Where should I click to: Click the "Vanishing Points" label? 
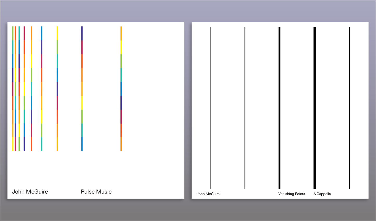pyautogui.click(x=291, y=194)
